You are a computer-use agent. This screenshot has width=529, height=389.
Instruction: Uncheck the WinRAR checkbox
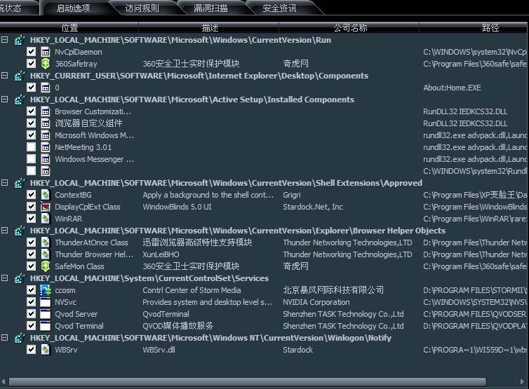(x=31, y=219)
